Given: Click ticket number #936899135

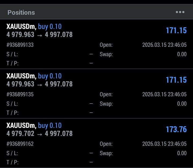Looking at the screenshot, I should click(20, 94).
